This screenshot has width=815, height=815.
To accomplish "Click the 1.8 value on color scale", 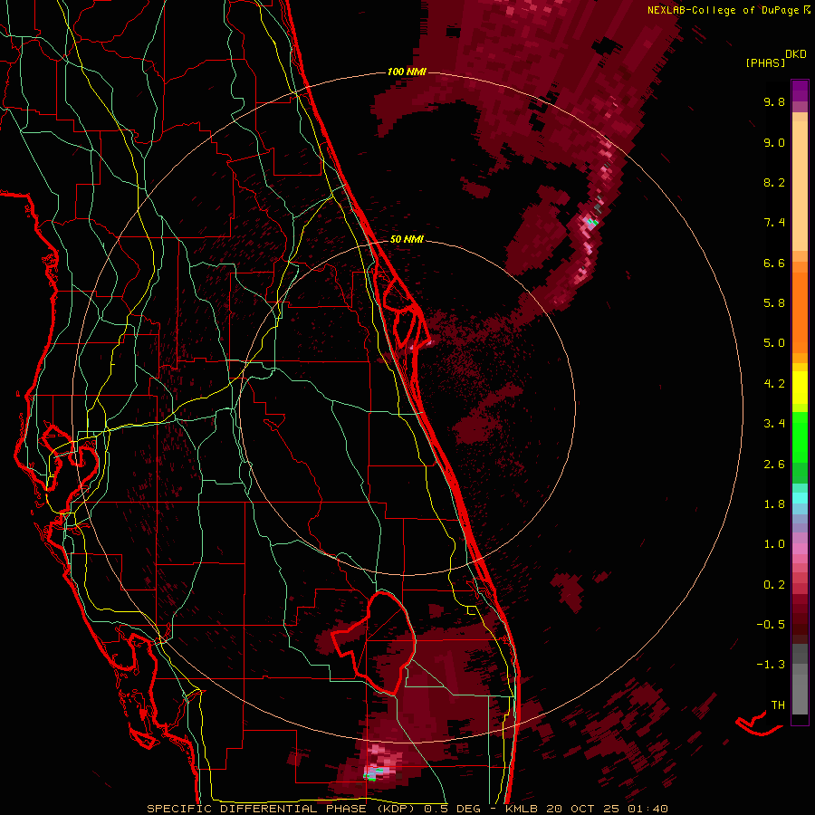I will pos(774,504).
